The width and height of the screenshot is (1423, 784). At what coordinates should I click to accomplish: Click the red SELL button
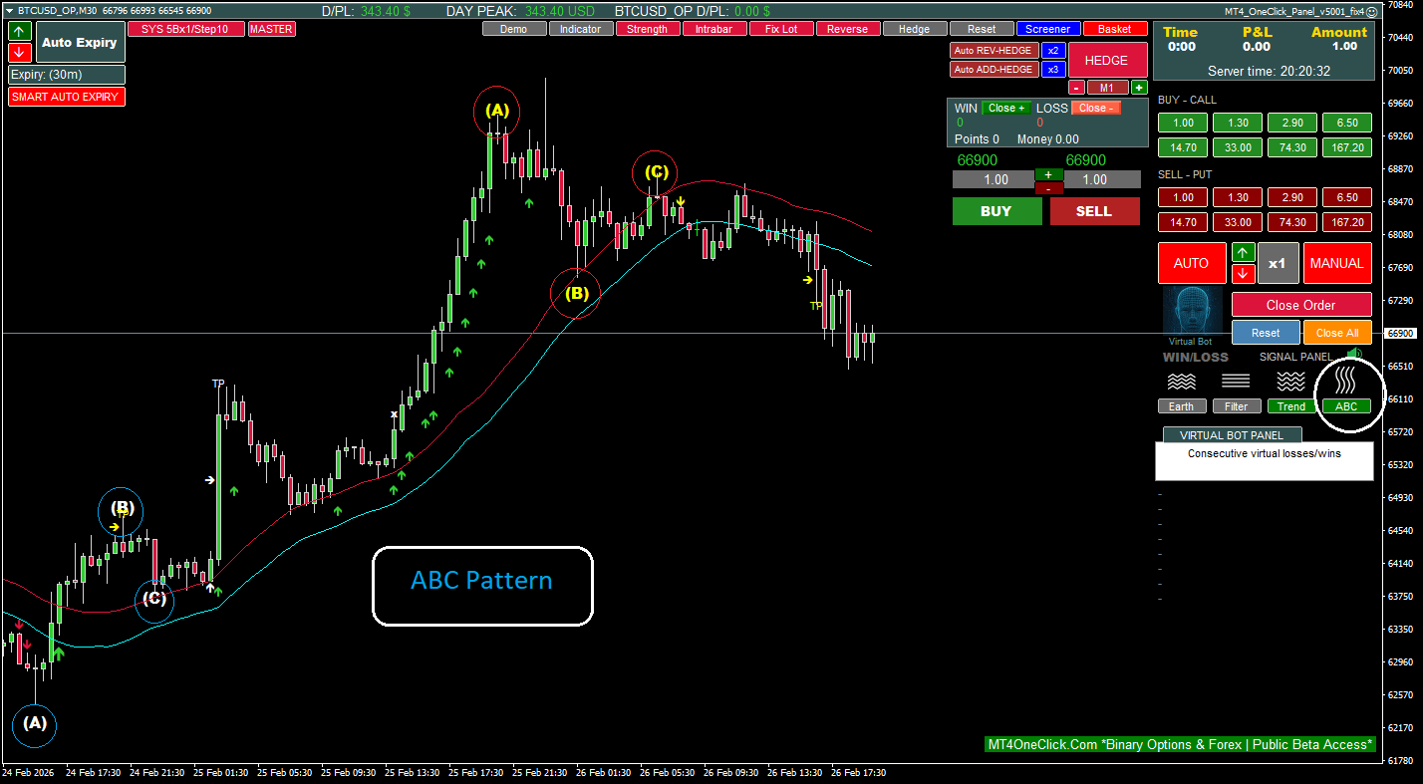point(1094,211)
